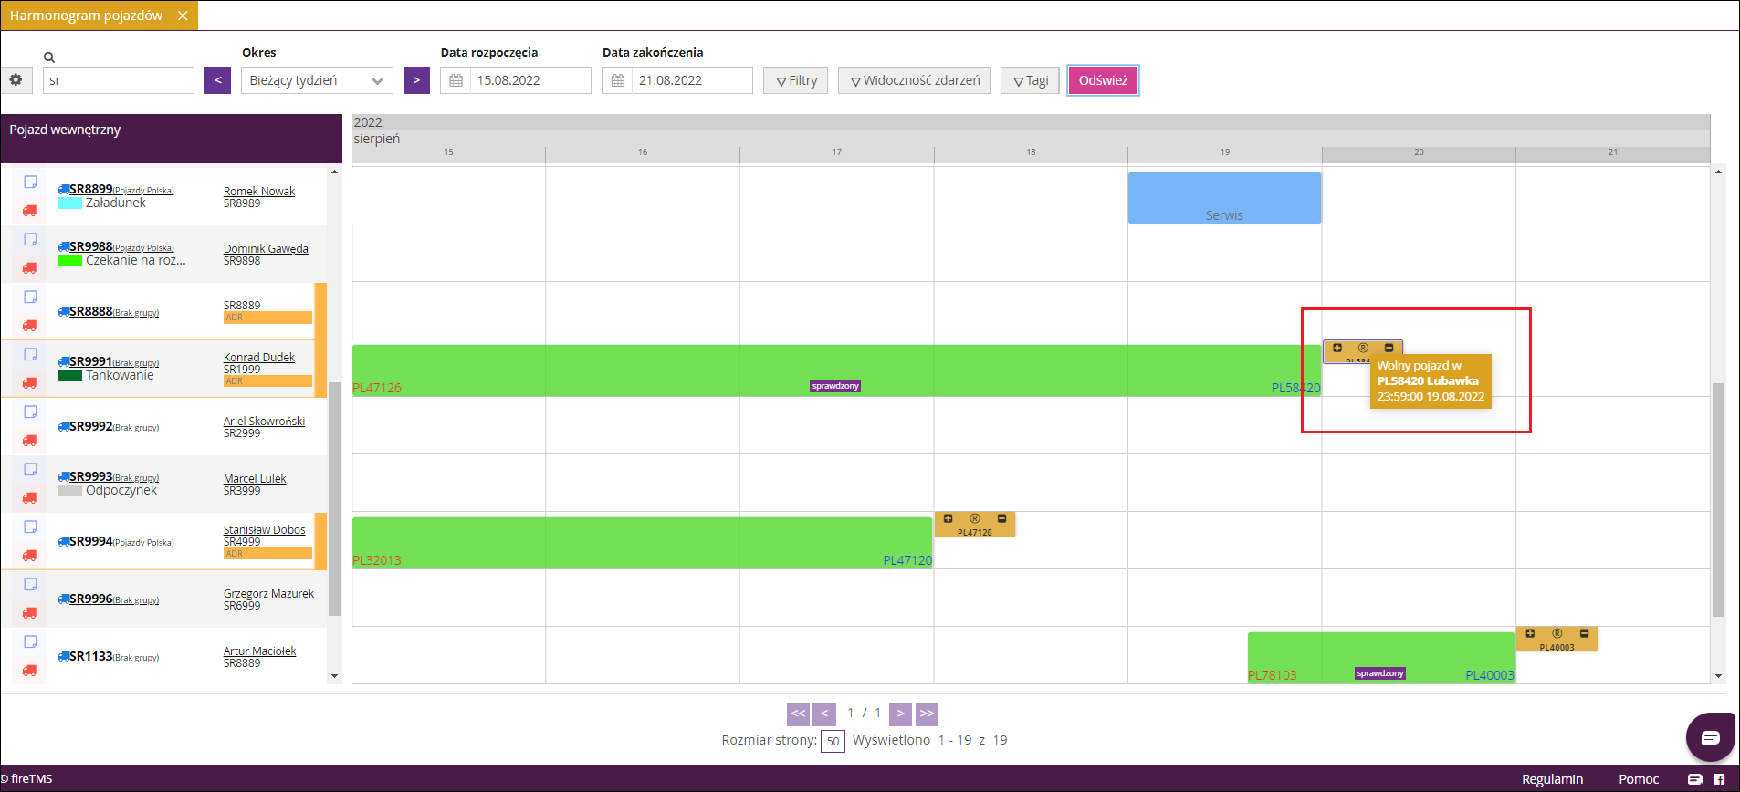Click plus icon on PL58420 free-vehicle marker
Image resolution: width=1740 pixels, height=792 pixels.
(x=1337, y=348)
